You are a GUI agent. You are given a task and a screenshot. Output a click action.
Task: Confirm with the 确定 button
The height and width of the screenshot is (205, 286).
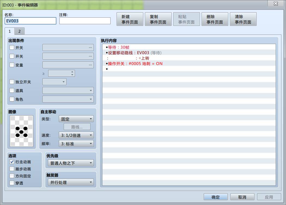tap(216, 197)
